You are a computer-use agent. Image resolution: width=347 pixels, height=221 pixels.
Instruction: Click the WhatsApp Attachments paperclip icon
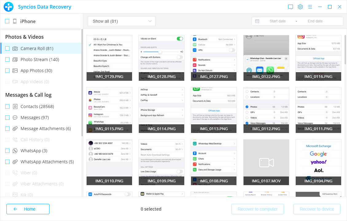pyautogui.click(x=15, y=162)
